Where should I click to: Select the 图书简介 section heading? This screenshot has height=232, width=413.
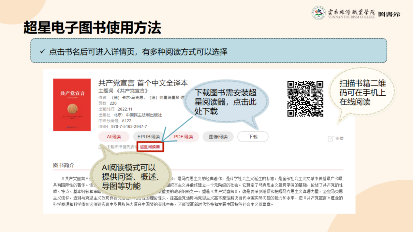pos(64,165)
